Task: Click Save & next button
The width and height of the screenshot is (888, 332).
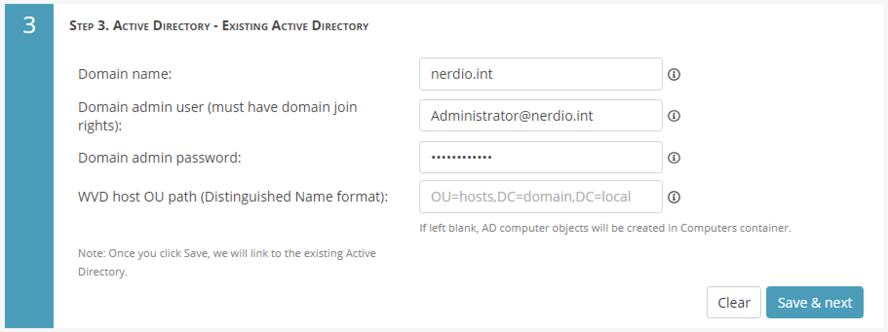Action: pyautogui.click(x=815, y=302)
